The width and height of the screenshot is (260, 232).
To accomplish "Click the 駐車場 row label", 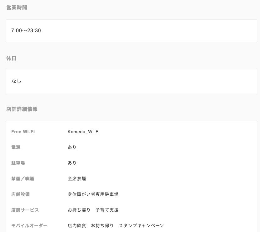I will 18,163.
